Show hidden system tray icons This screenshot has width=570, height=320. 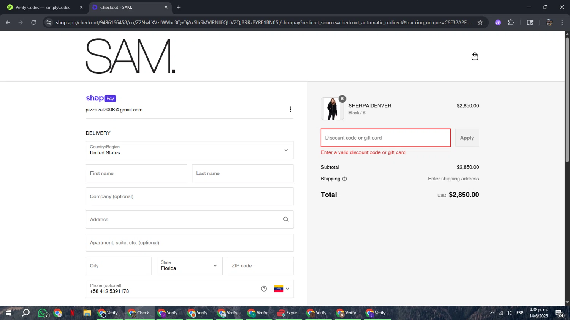[x=492, y=313]
